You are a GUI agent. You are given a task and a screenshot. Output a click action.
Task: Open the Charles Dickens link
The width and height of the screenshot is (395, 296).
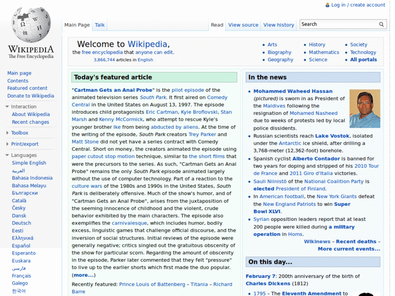click(268, 284)
